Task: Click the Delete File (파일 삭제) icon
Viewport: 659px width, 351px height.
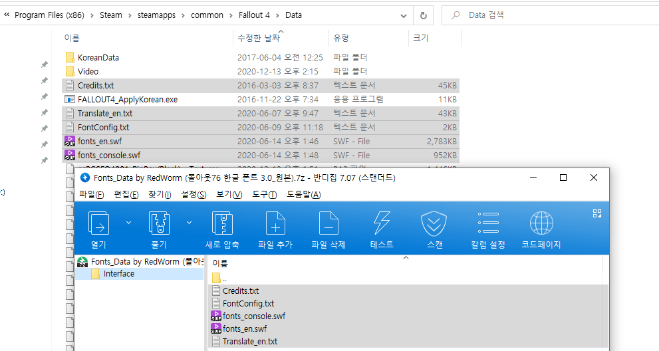Action: [x=329, y=223]
